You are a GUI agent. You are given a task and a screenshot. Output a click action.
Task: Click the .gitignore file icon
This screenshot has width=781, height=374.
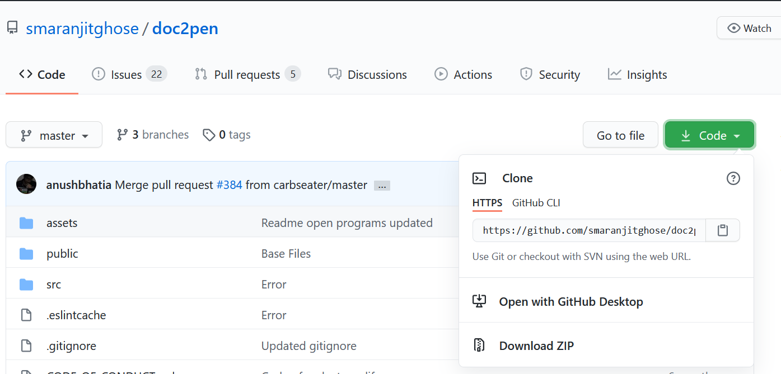coord(26,346)
